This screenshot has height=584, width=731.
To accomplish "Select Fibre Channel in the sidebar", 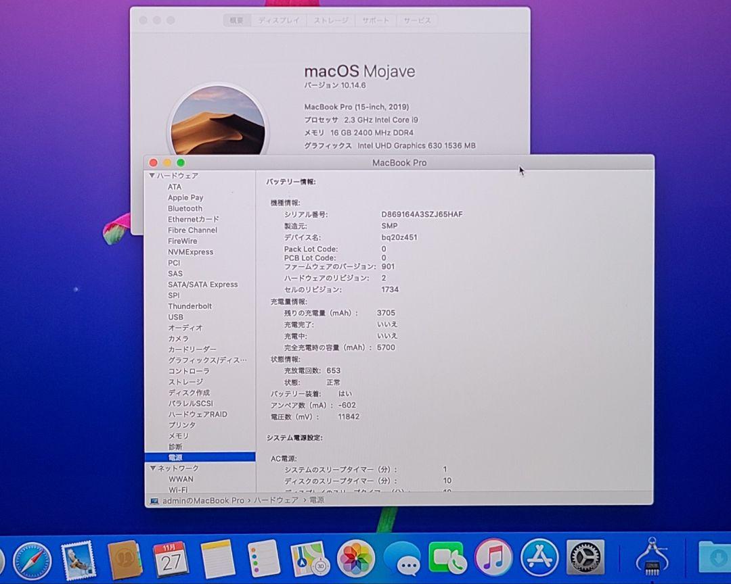I will click(192, 230).
